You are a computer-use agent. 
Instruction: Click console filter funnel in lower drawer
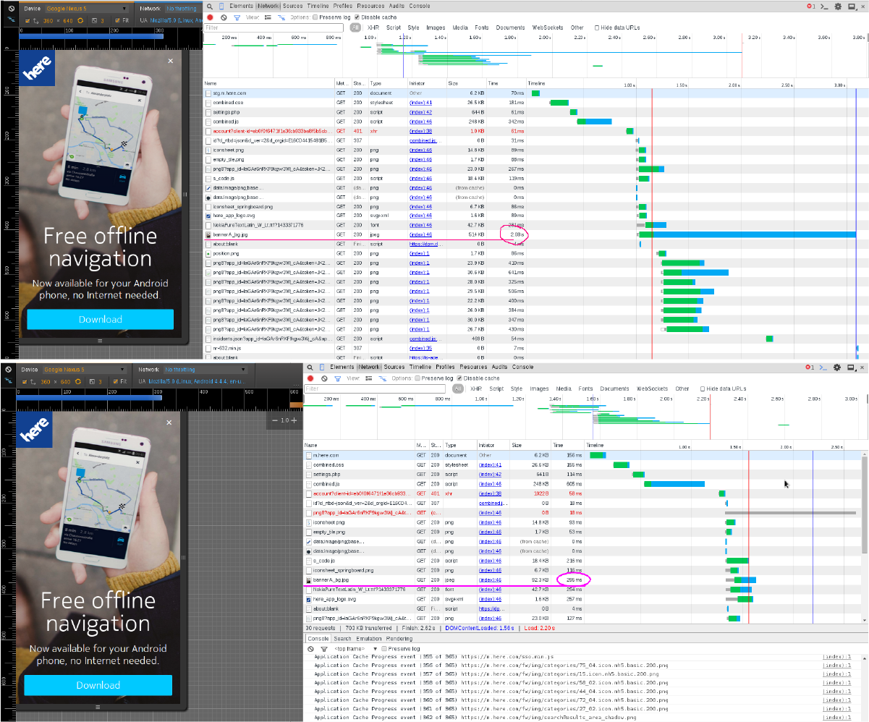pyautogui.click(x=323, y=649)
